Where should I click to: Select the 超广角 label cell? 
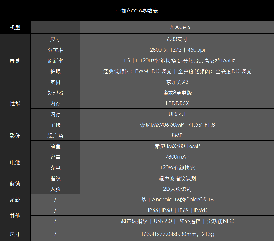coord(55,136)
